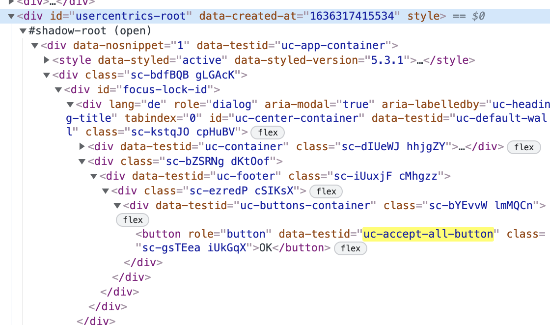Screen dimensions: 550x325
Task: Click the id value usercentrics-root
Action: 131,16
